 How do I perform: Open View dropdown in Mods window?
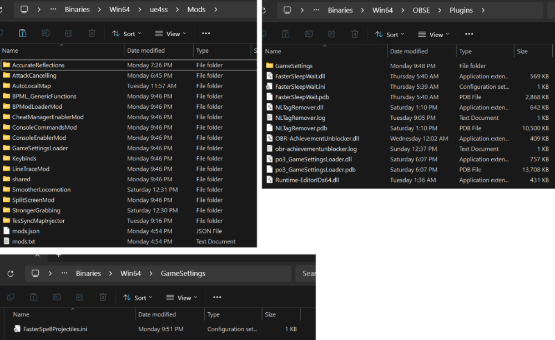(x=170, y=34)
